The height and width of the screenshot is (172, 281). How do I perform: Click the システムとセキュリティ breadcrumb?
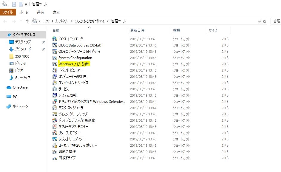[89, 21]
